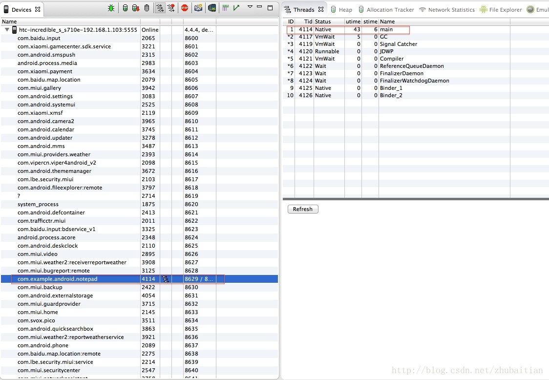The height and width of the screenshot is (380, 549).
Task: Open the Allocation Tracker tab
Action: click(x=386, y=10)
